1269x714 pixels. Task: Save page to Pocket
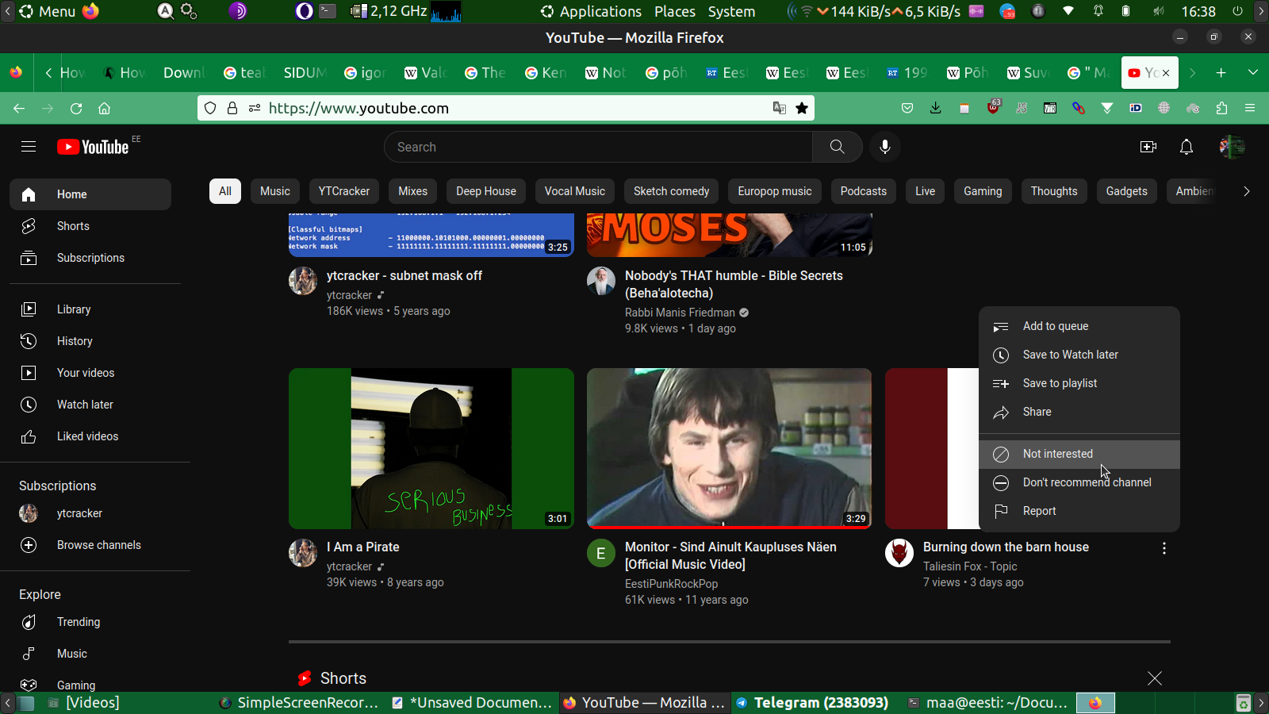pos(907,108)
